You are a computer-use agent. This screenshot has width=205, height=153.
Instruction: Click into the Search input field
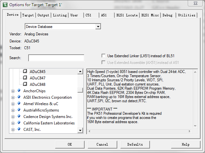(56, 58)
